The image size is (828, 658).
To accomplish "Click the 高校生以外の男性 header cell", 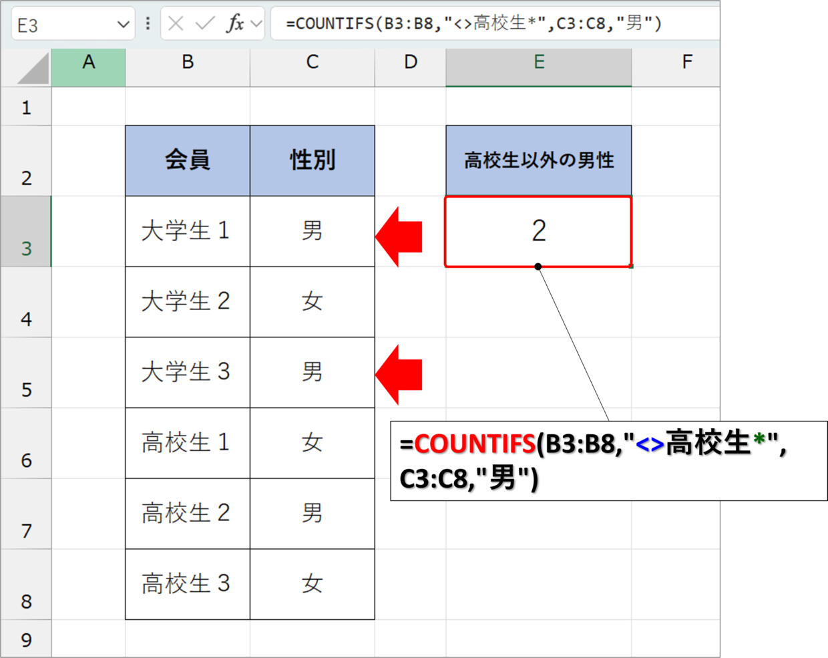I will (539, 161).
